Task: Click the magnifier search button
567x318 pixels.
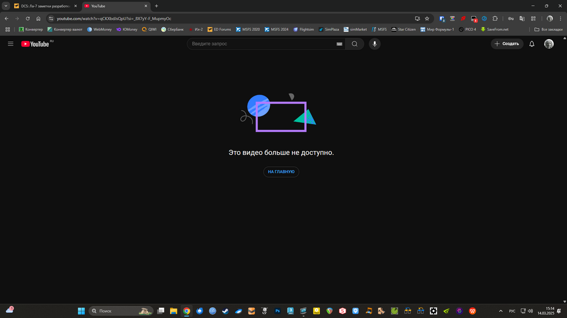Action: [355, 44]
